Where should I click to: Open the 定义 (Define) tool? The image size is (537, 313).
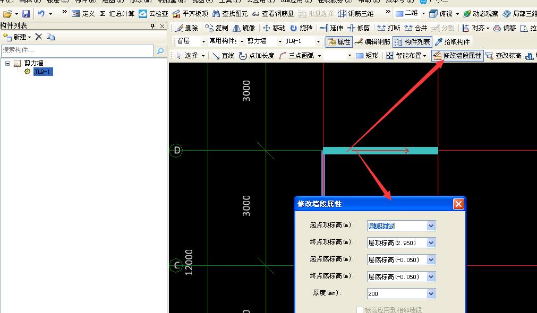tap(83, 14)
